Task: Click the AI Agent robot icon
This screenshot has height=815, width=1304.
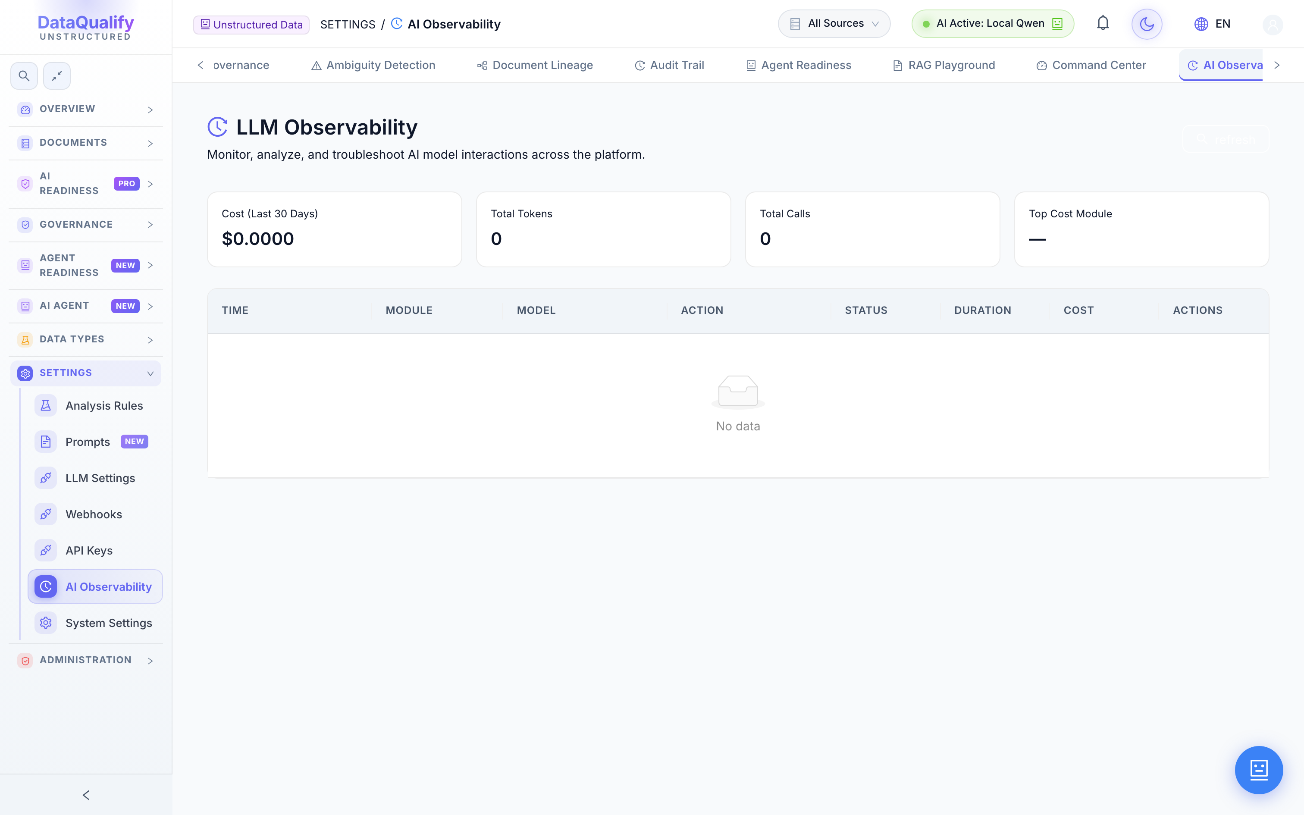Action: 25,306
